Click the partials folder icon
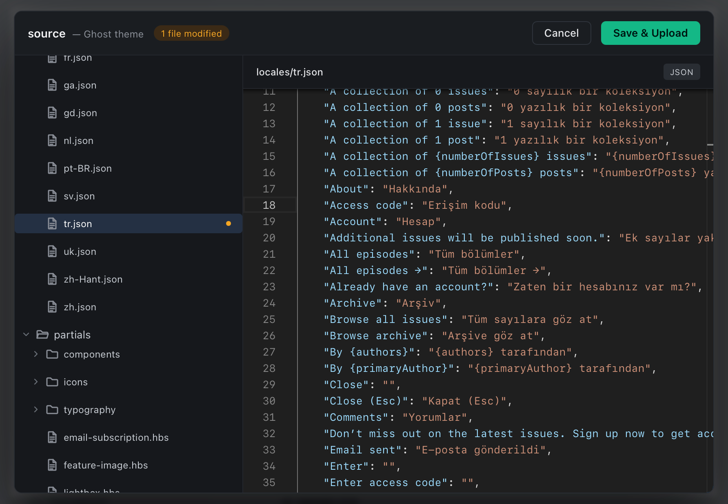This screenshot has height=504, width=728. (42, 334)
